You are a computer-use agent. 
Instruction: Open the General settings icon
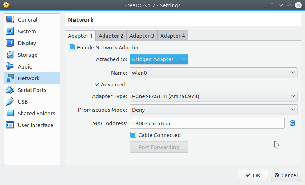pos(10,20)
